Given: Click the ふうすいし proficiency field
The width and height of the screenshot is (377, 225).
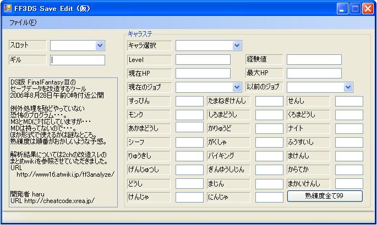Looking at the screenshot, I should point(349,142).
